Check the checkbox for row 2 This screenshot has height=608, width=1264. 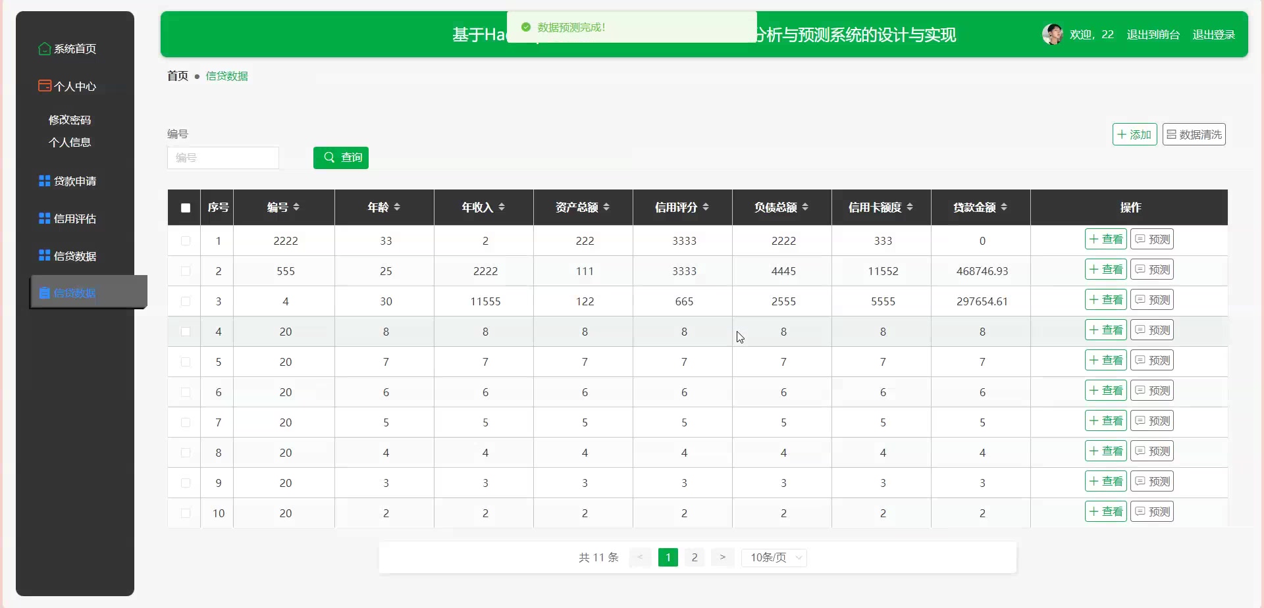(x=186, y=271)
